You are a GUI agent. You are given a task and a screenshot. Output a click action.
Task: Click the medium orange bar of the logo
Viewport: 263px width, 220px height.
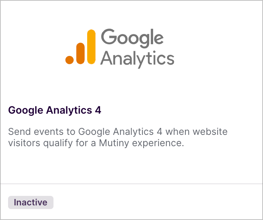[80, 53]
